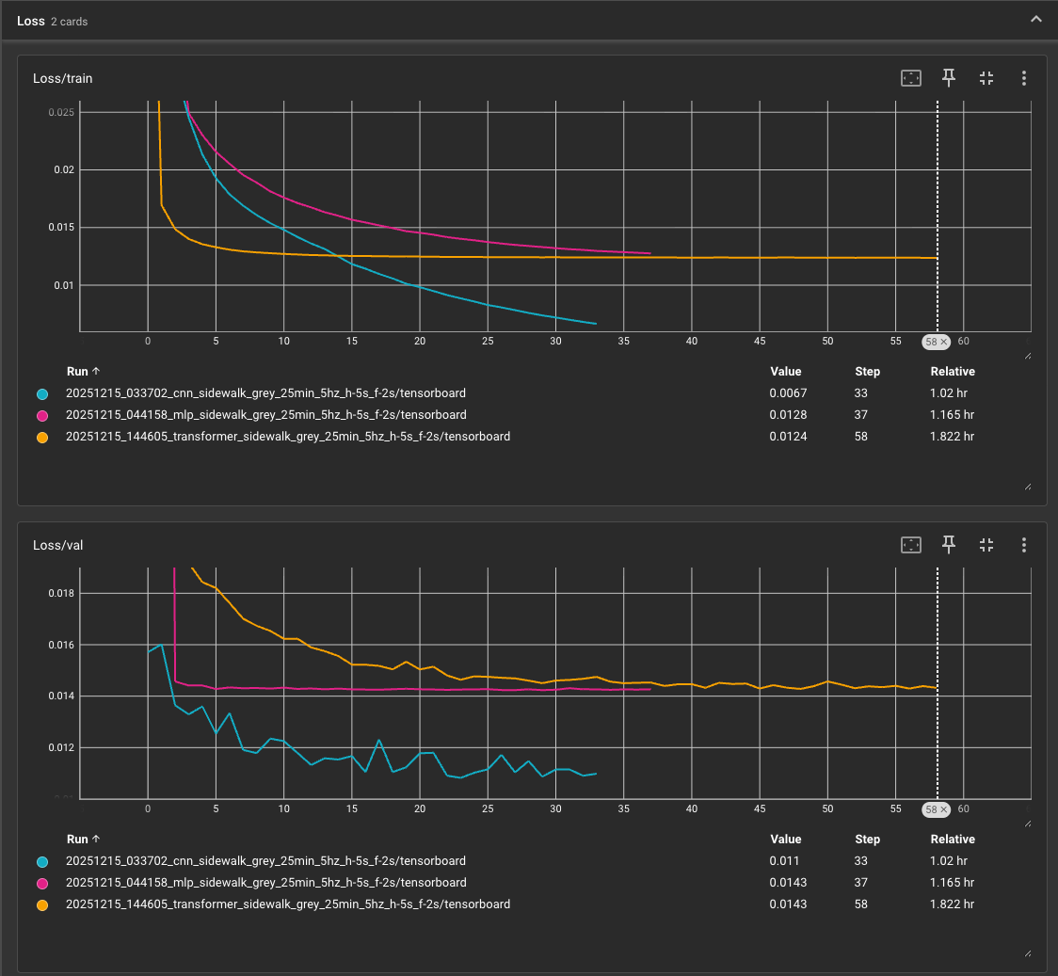The width and height of the screenshot is (1058, 976).
Task: Click Step column header in Loss/train table
Action: click(x=867, y=372)
